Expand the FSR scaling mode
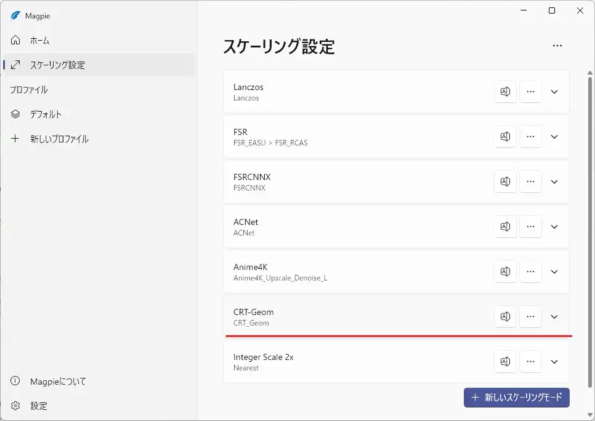This screenshot has width=595, height=421. [x=554, y=136]
